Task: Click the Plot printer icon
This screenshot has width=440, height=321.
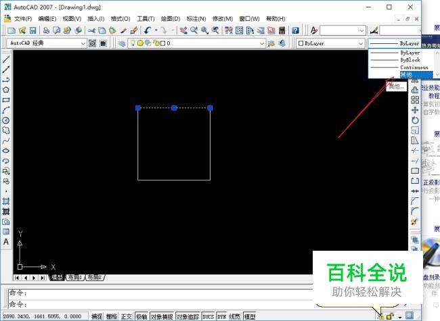Action: pyautogui.click(x=46, y=30)
